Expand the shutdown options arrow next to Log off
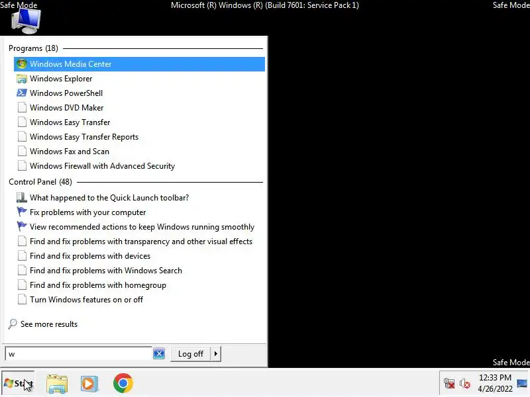This screenshot has height=397, width=530. [x=216, y=354]
